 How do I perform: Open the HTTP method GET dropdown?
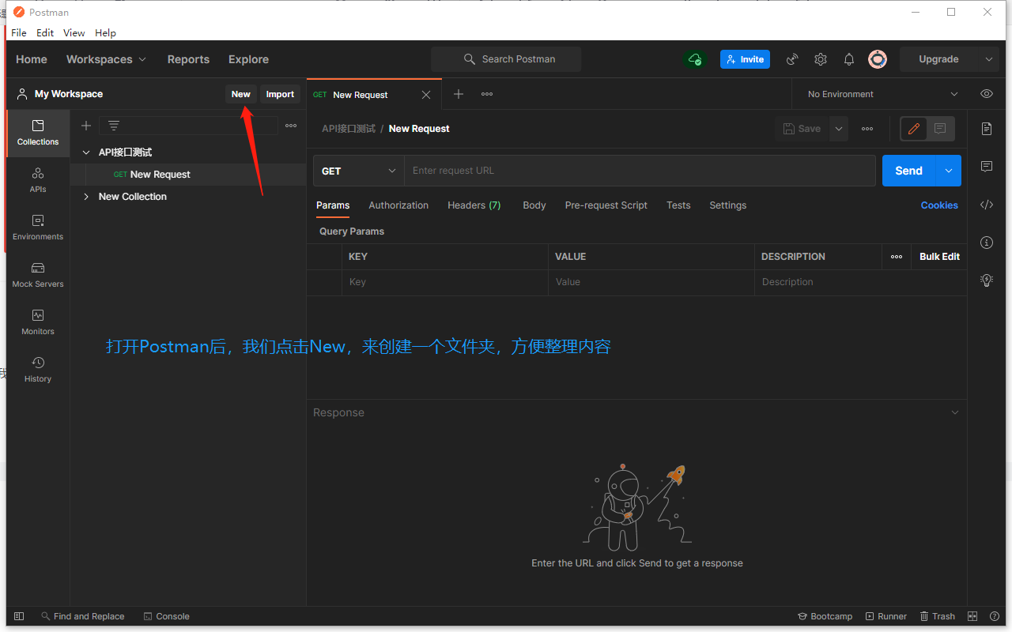359,171
